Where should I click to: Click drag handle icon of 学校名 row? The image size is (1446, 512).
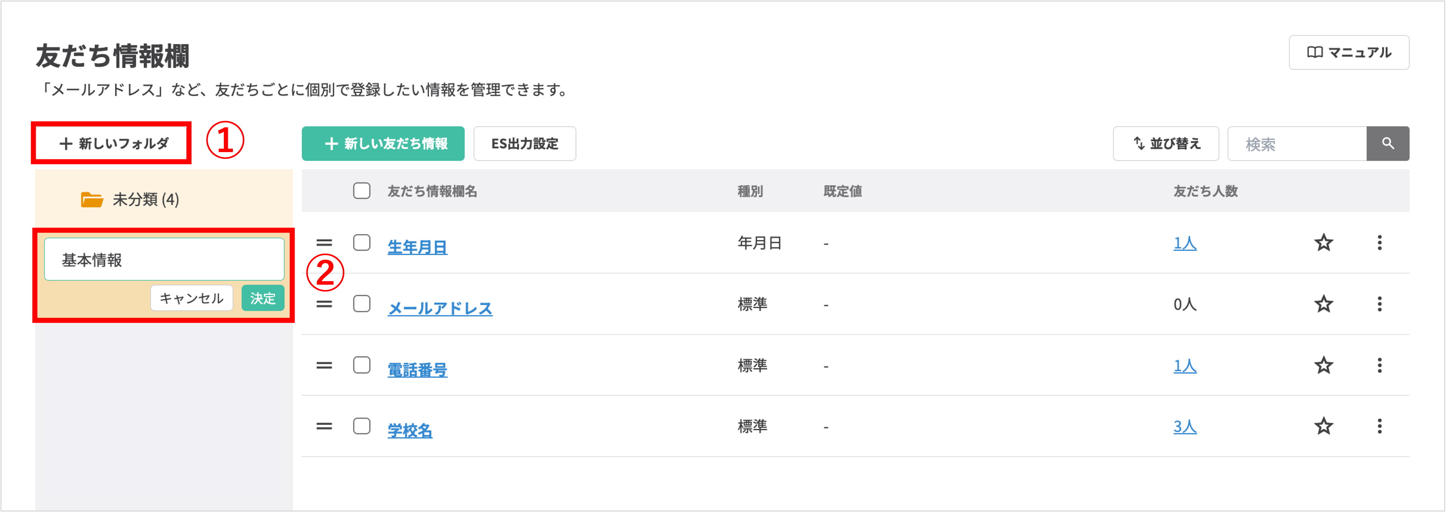pos(324,426)
